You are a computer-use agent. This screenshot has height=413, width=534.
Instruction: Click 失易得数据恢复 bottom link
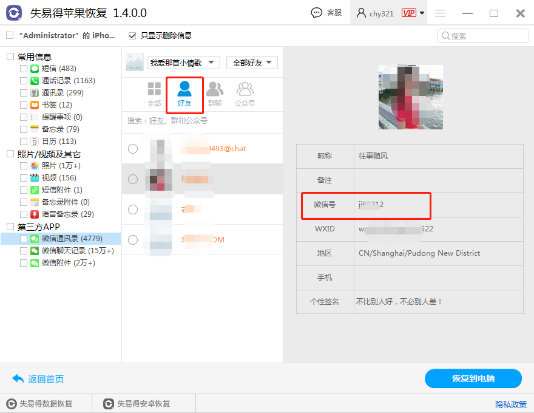[46, 404]
